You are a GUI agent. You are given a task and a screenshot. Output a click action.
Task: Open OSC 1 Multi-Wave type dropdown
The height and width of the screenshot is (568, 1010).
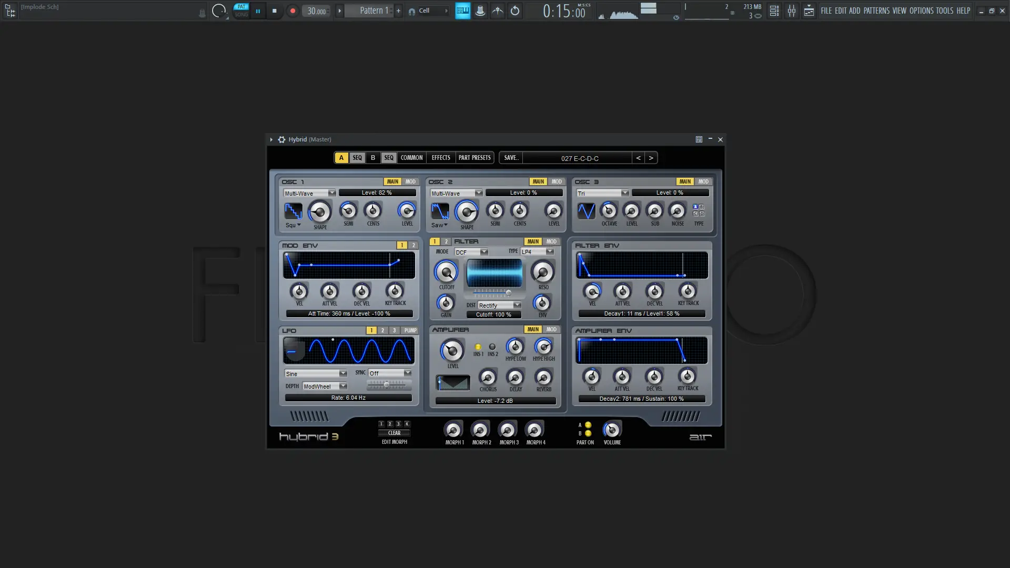click(309, 193)
